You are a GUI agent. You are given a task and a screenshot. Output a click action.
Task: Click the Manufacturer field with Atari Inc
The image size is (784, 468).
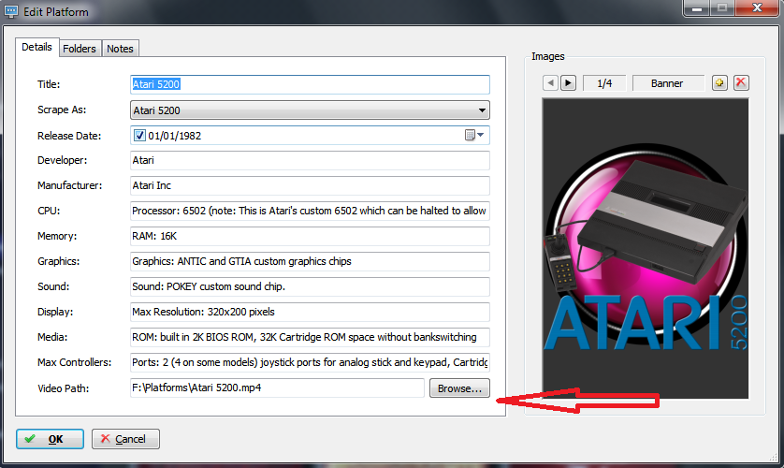[310, 185]
